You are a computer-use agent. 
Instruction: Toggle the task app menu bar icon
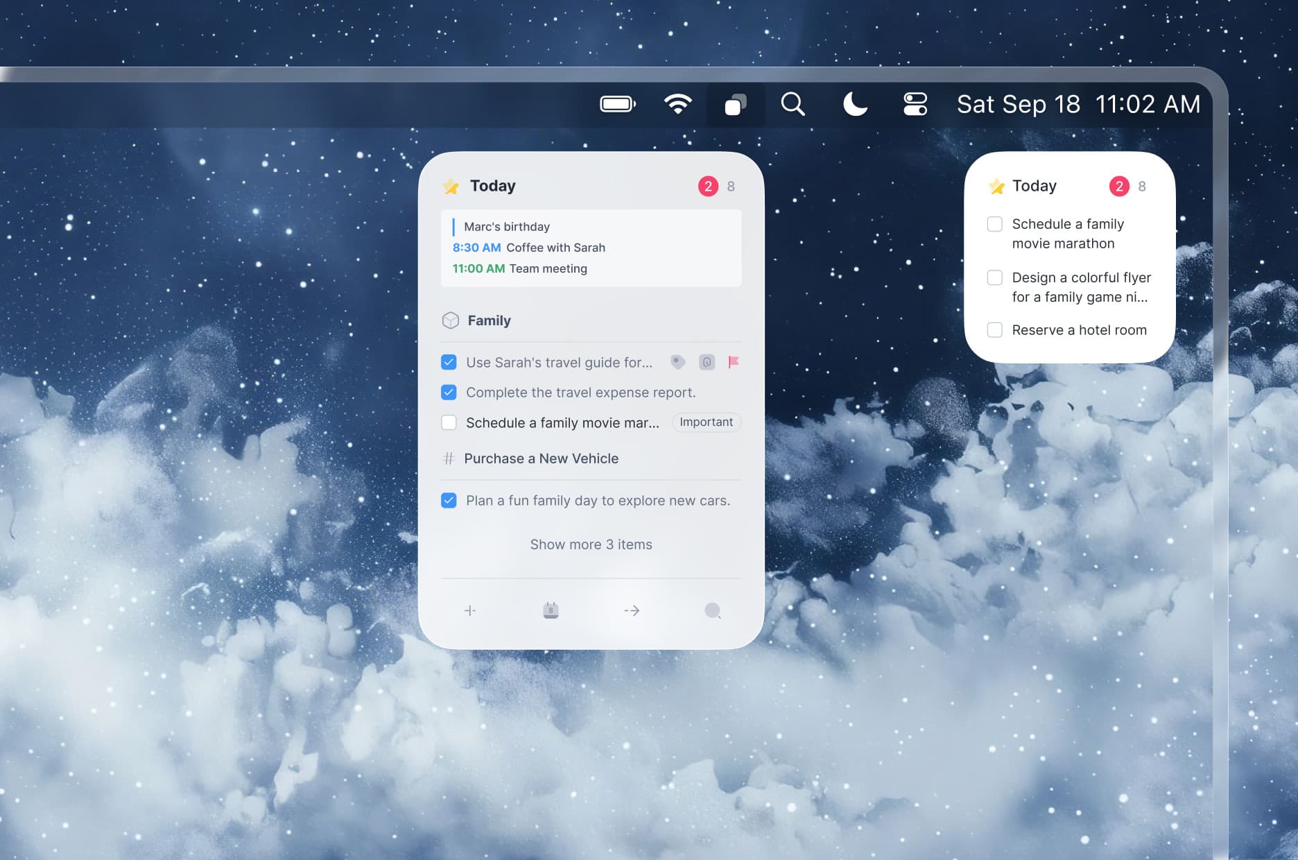pyautogui.click(x=736, y=105)
